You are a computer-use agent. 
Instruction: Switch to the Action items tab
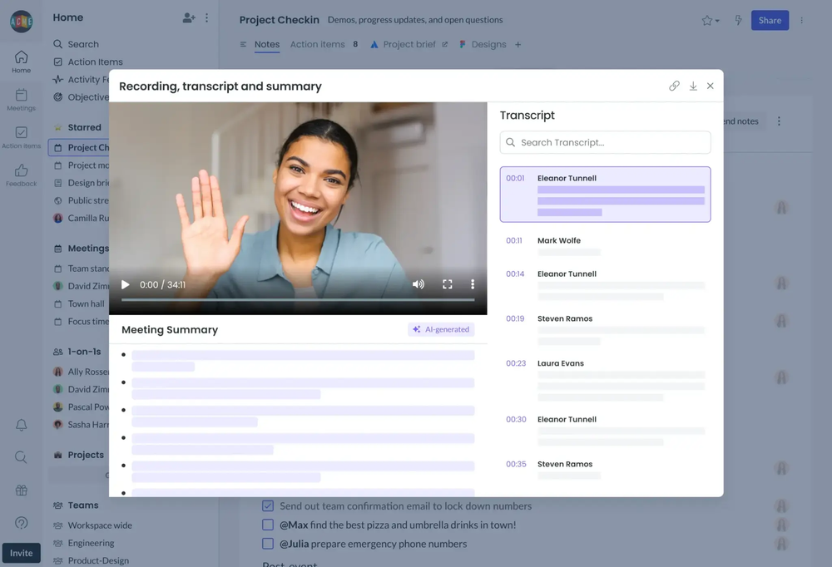pos(324,45)
